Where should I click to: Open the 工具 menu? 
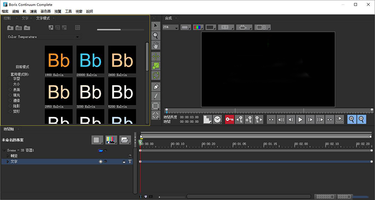68,11
